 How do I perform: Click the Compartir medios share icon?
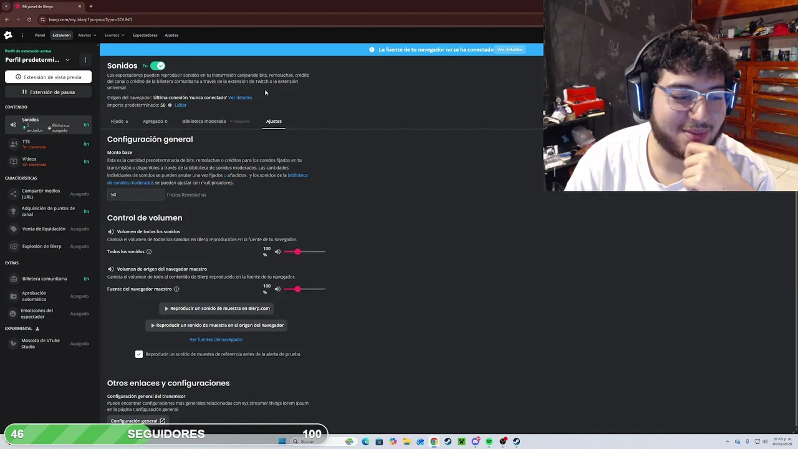tap(13, 194)
